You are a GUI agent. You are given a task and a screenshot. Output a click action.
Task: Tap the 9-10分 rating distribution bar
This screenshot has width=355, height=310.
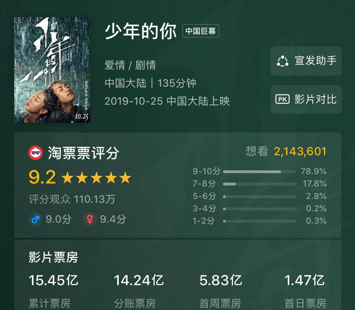click(x=260, y=172)
